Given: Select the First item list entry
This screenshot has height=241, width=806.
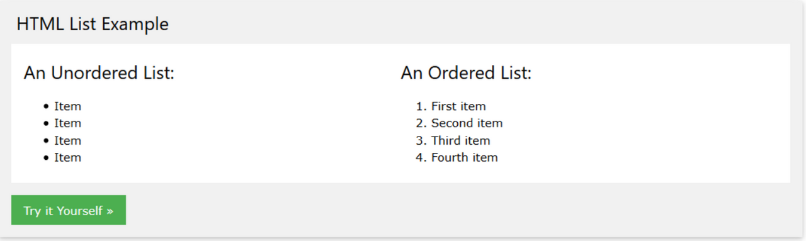Looking at the screenshot, I should (x=458, y=106).
